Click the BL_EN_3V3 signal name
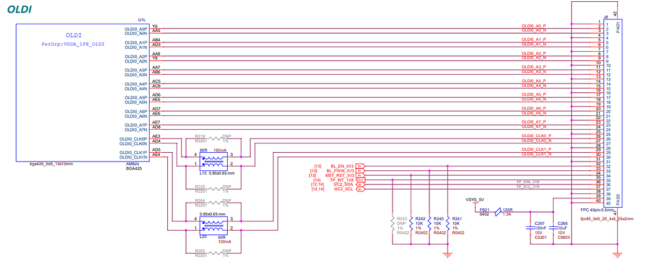The height and width of the screenshot is (270, 646). point(341,166)
